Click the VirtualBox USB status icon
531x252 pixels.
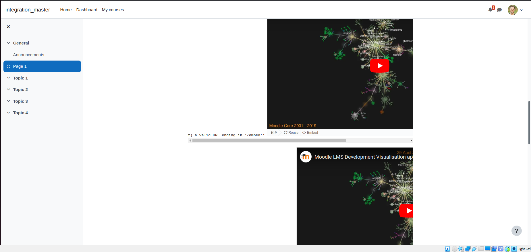[474, 249]
